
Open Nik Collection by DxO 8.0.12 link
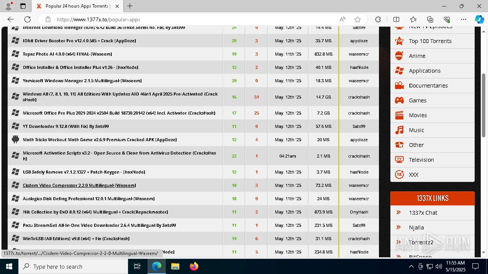coord(95,212)
